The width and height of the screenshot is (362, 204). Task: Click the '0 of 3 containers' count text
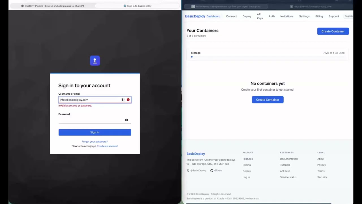pyautogui.click(x=196, y=36)
